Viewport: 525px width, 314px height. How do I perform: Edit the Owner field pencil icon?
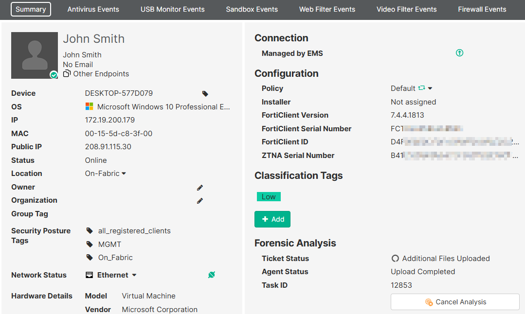coord(200,187)
